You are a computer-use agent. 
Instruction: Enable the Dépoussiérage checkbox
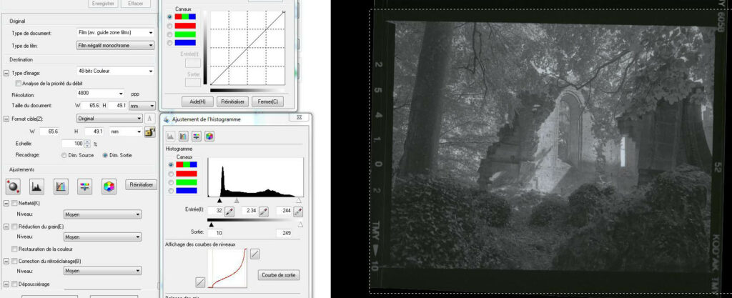(x=14, y=284)
